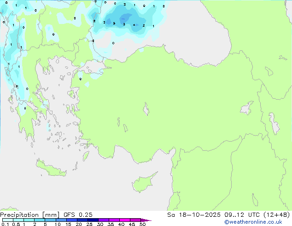Click the 'Precipitation [mm]' title text
This screenshot has height=226, width=292.
pyautogui.click(x=30, y=215)
